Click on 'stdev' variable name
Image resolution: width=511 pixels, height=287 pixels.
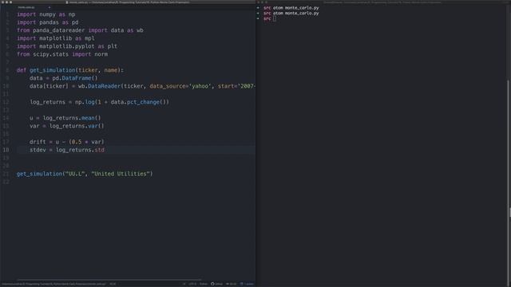[x=38, y=150]
